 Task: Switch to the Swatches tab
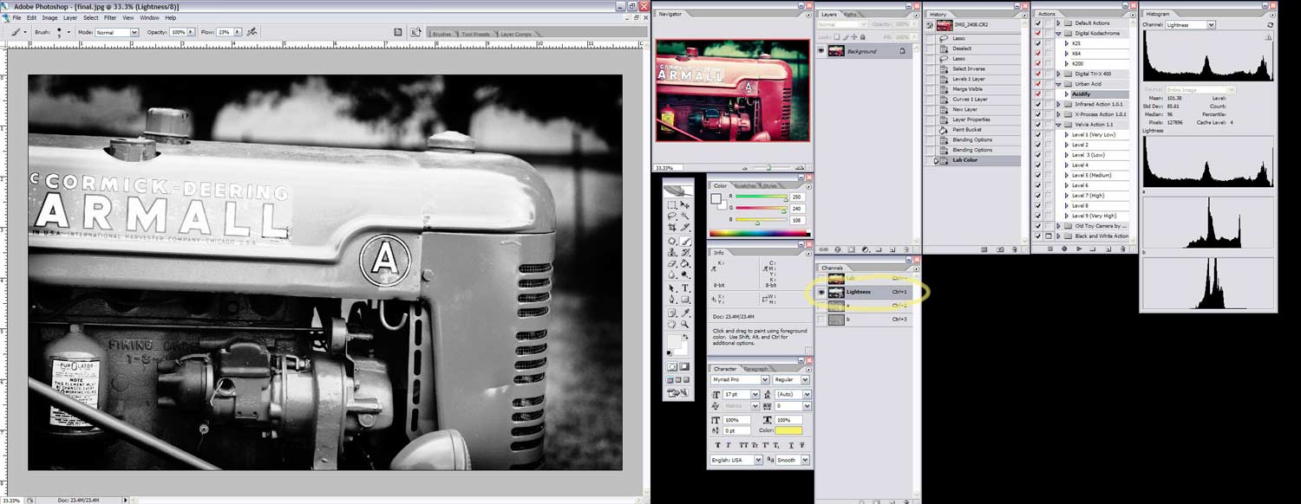point(745,186)
